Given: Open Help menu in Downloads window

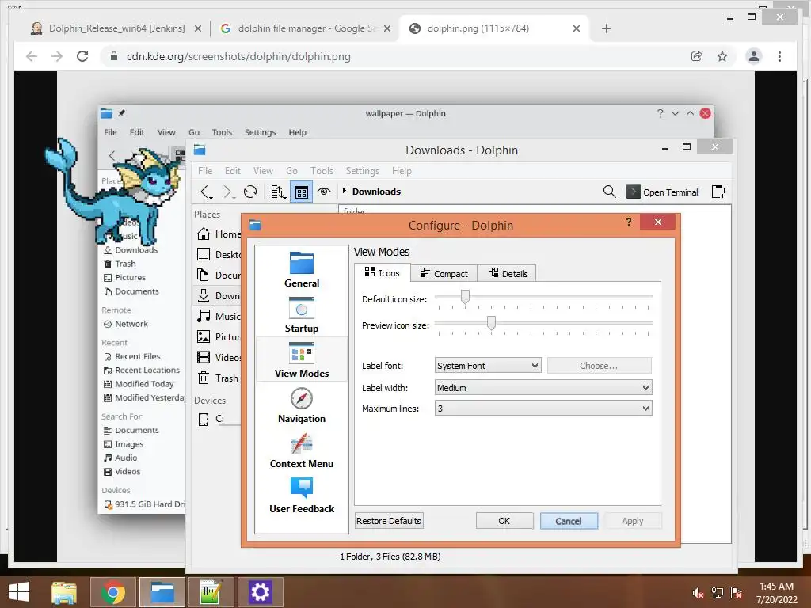Looking at the screenshot, I should pyautogui.click(x=402, y=171).
